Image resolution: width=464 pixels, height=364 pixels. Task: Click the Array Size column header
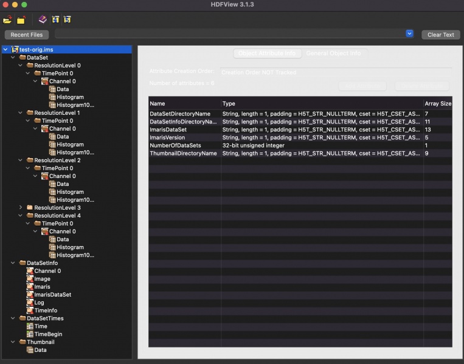[x=438, y=103]
